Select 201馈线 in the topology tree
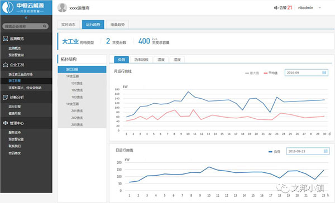 coord(77,111)
